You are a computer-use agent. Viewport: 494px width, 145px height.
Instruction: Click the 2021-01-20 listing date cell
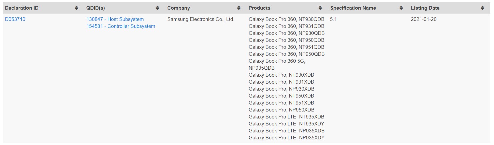[x=423, y=19]
